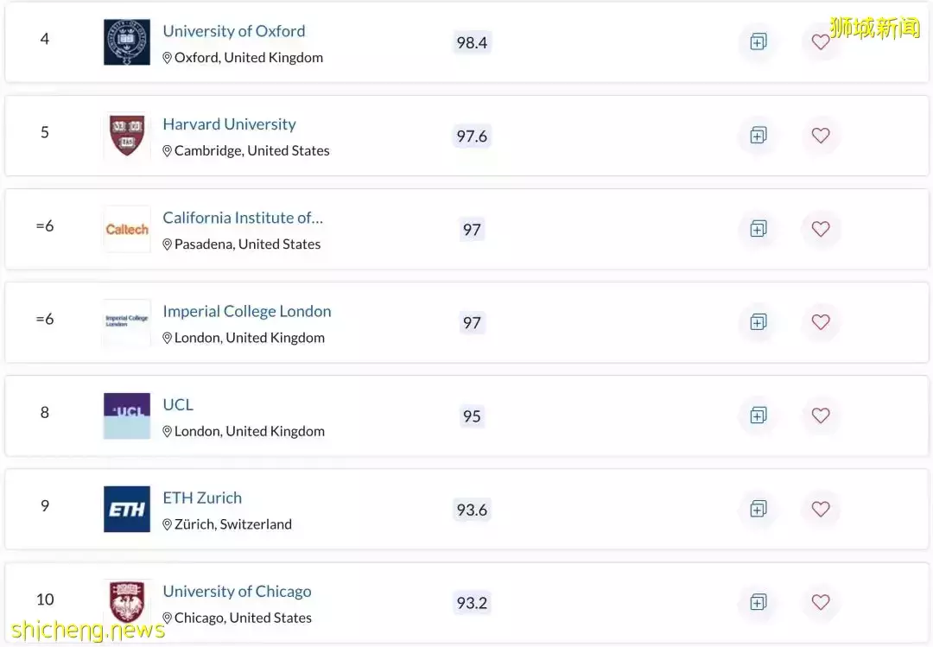Screen dimensions: 933x647
Task: Toggle the heart icon for Caltech
Action: click(820, 229)
